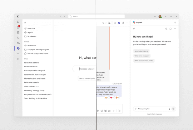Open more options in the Copilot pane header
The image size is (193, 130).
click(175, 29)
